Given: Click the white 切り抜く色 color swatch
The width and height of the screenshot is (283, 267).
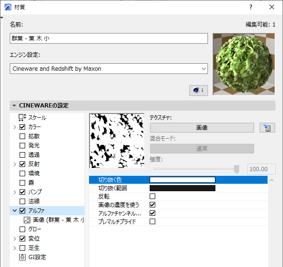Looking at the screenshot, I should (x=182, y=180).
